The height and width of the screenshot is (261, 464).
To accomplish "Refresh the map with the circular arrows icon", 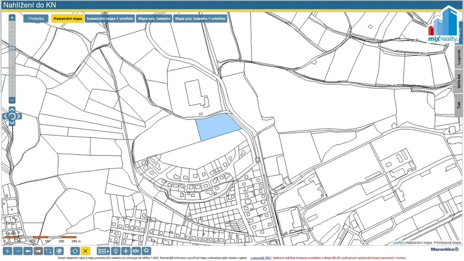I will click(75, 251).
